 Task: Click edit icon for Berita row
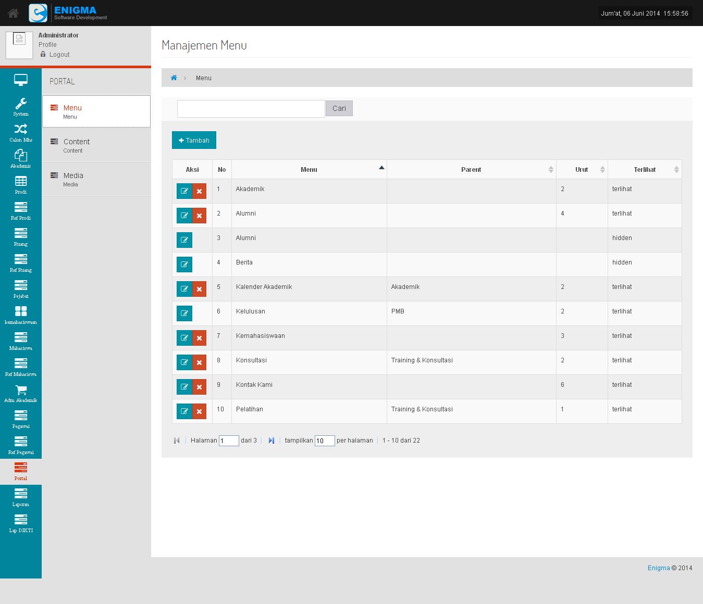click(184, 265)
